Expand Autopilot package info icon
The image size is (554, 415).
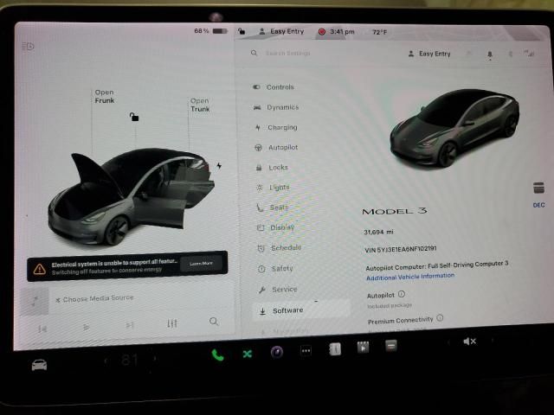point(402,294)
